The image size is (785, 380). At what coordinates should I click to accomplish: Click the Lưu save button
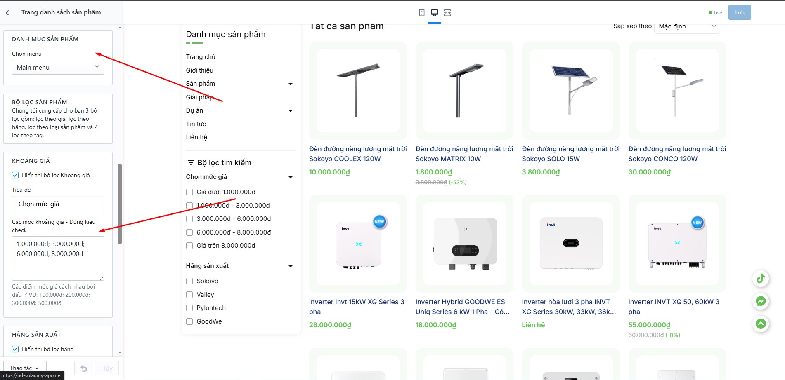[x=740, y=12]
